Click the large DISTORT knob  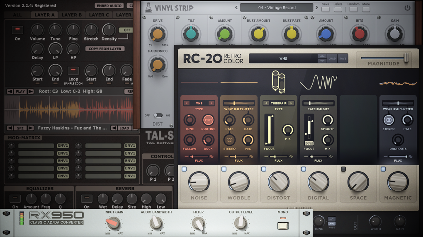(x=278, y=182)
